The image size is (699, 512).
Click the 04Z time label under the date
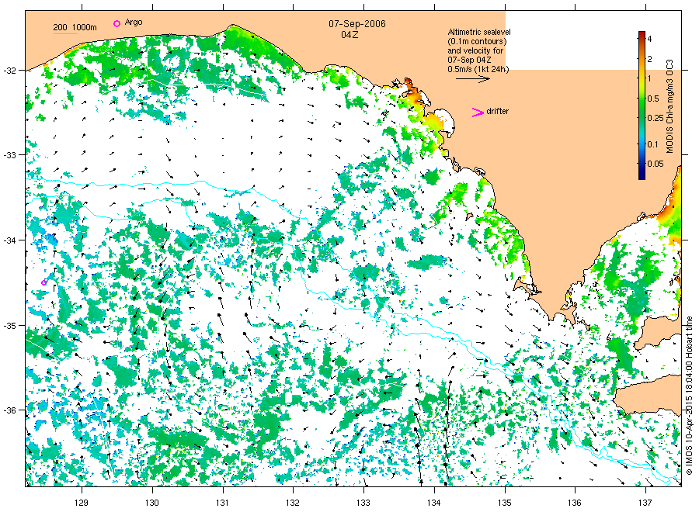point(349,35)
